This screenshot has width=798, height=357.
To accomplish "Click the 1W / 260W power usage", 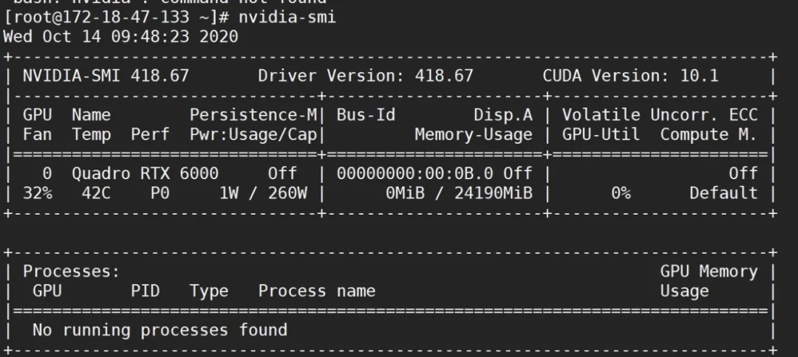I will coord(263,193).
